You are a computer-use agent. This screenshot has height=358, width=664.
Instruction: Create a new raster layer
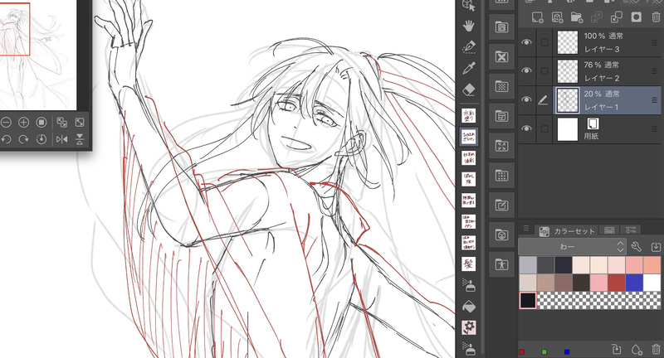(537, 17)
